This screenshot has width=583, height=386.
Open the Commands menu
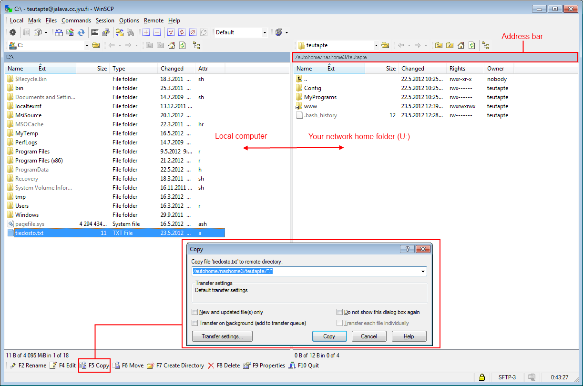coord(76,20)
